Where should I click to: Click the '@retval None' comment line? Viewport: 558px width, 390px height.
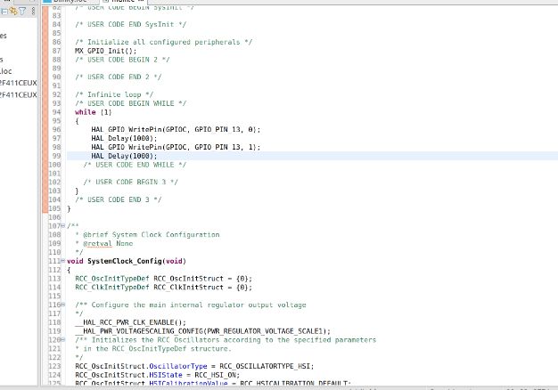pos(104,244)
